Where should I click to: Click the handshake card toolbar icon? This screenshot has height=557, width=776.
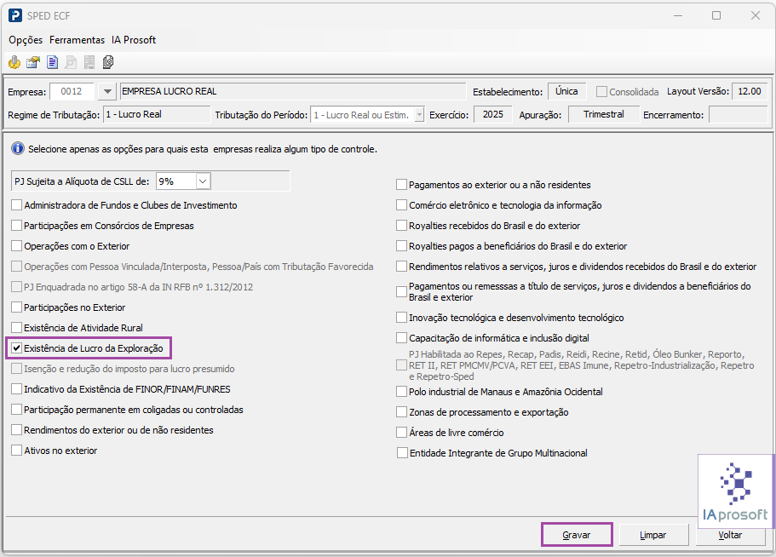[33, 62]
